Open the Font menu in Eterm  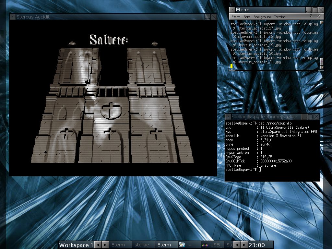[247, 17]
